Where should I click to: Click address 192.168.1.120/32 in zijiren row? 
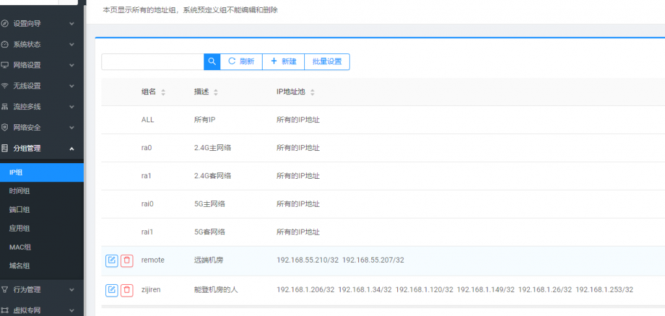point(424,290)
